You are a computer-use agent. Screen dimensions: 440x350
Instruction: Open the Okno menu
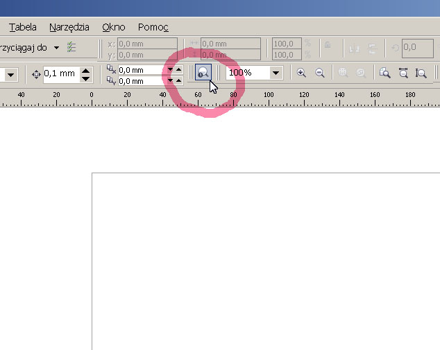coord(113,27)
